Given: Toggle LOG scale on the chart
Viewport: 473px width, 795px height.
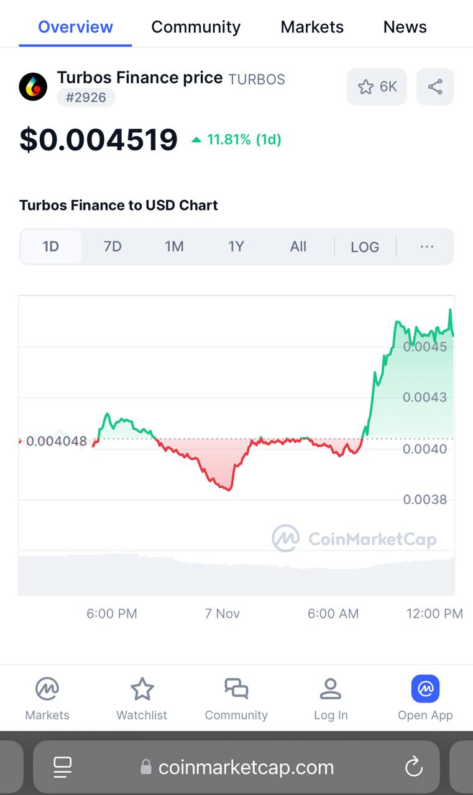Looking at the screenshot, I should tap(365, 247).
